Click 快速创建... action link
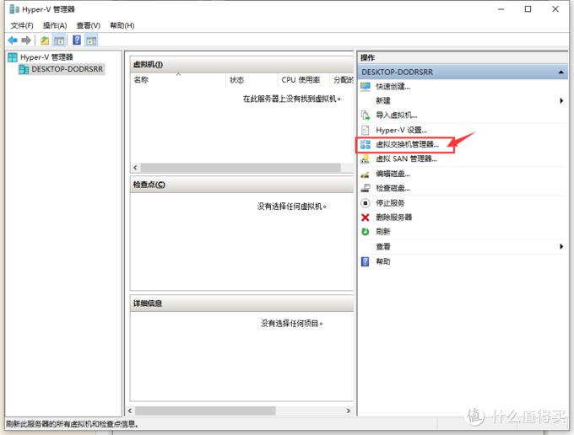The image size is (574, 435). pyautogui.click(x=393, y=87)
